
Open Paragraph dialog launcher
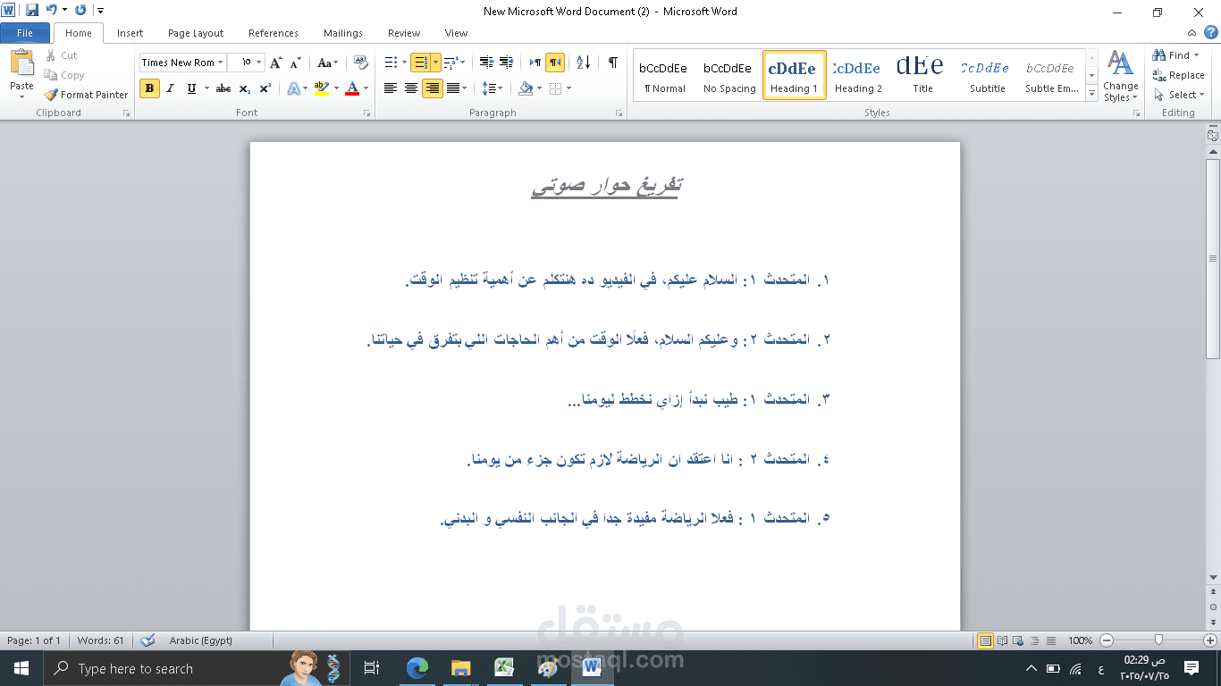click(x=619, y=113)
